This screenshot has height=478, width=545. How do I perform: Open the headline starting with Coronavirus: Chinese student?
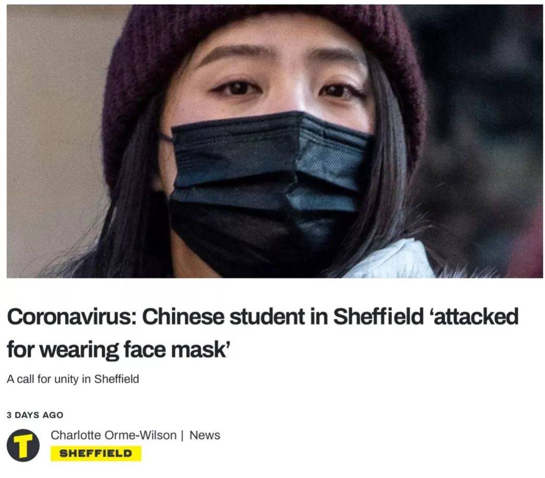(262, 333)
